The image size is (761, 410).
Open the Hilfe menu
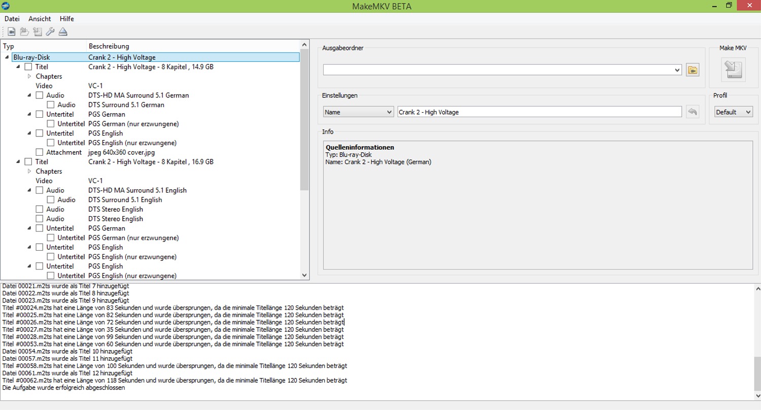coord(67,18)
